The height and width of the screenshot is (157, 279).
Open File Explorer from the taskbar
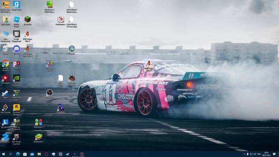point(39,154)
